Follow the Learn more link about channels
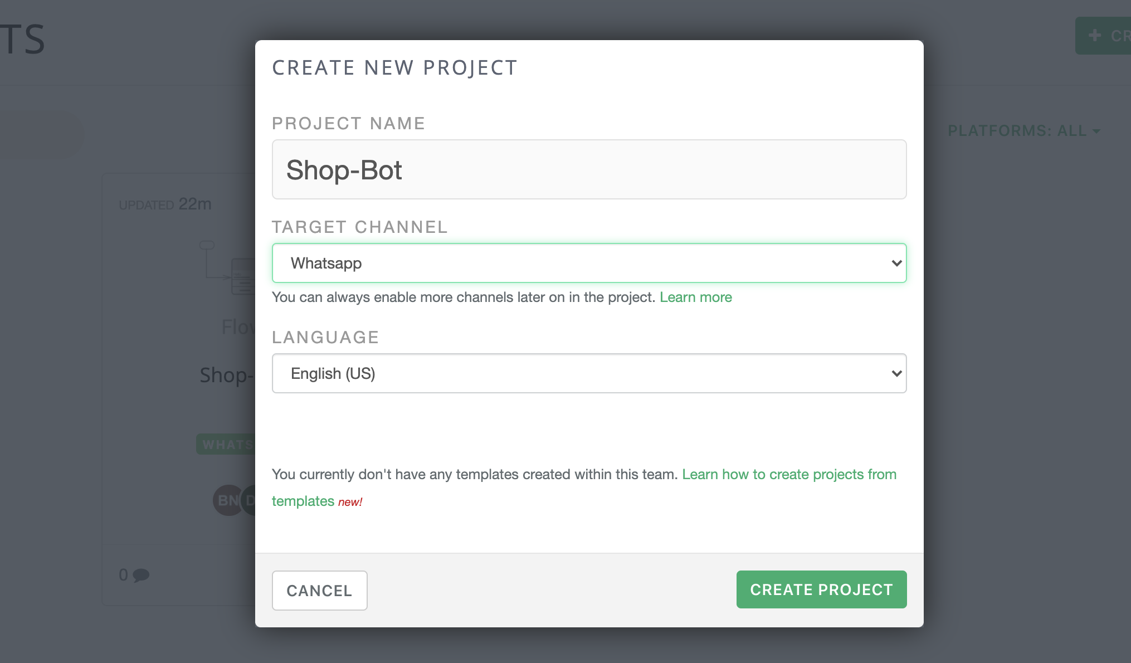 (695, 297)
